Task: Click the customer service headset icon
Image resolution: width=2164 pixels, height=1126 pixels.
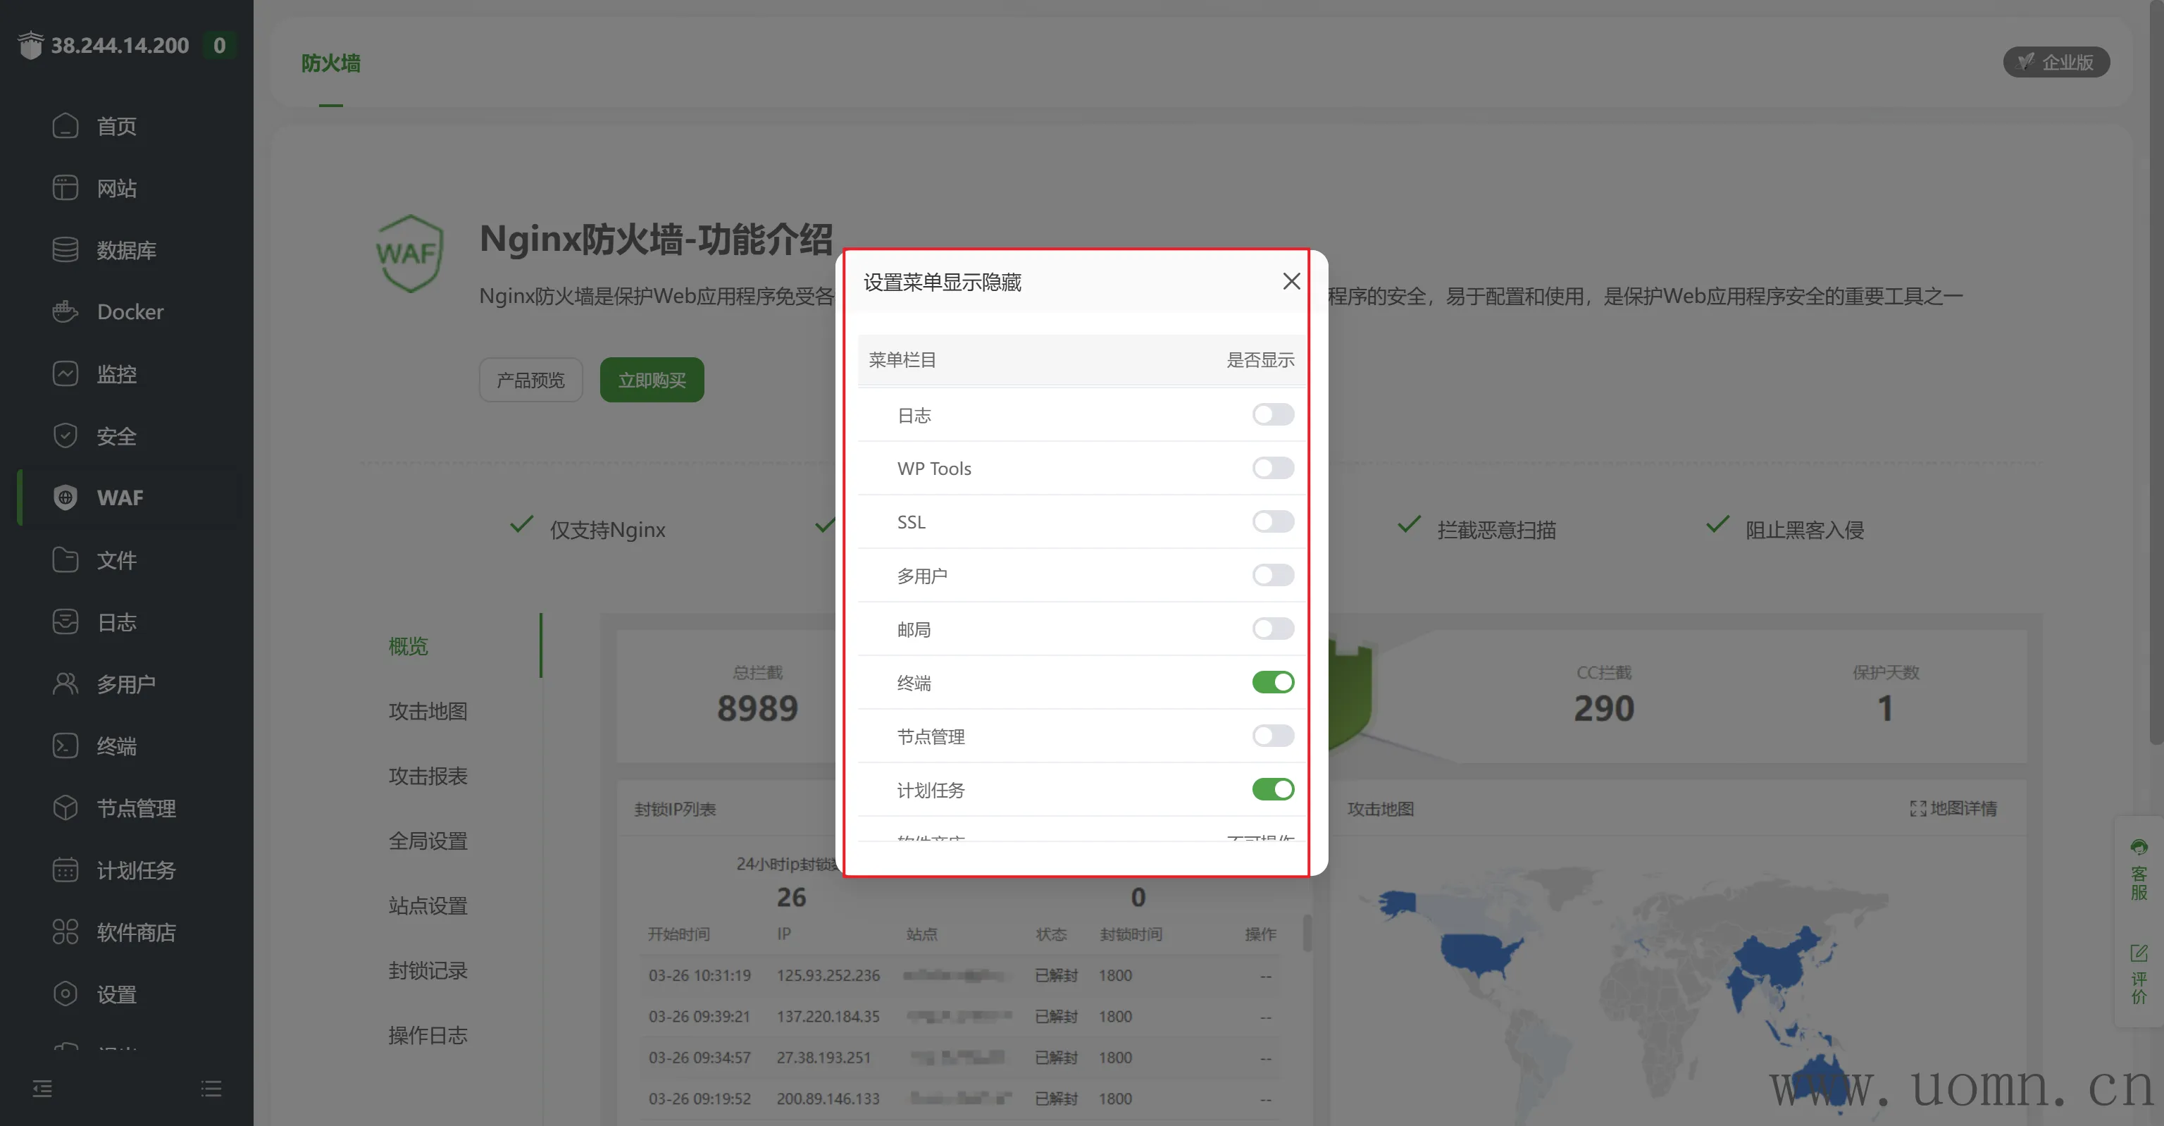Action: click(x=2138, y=847)
